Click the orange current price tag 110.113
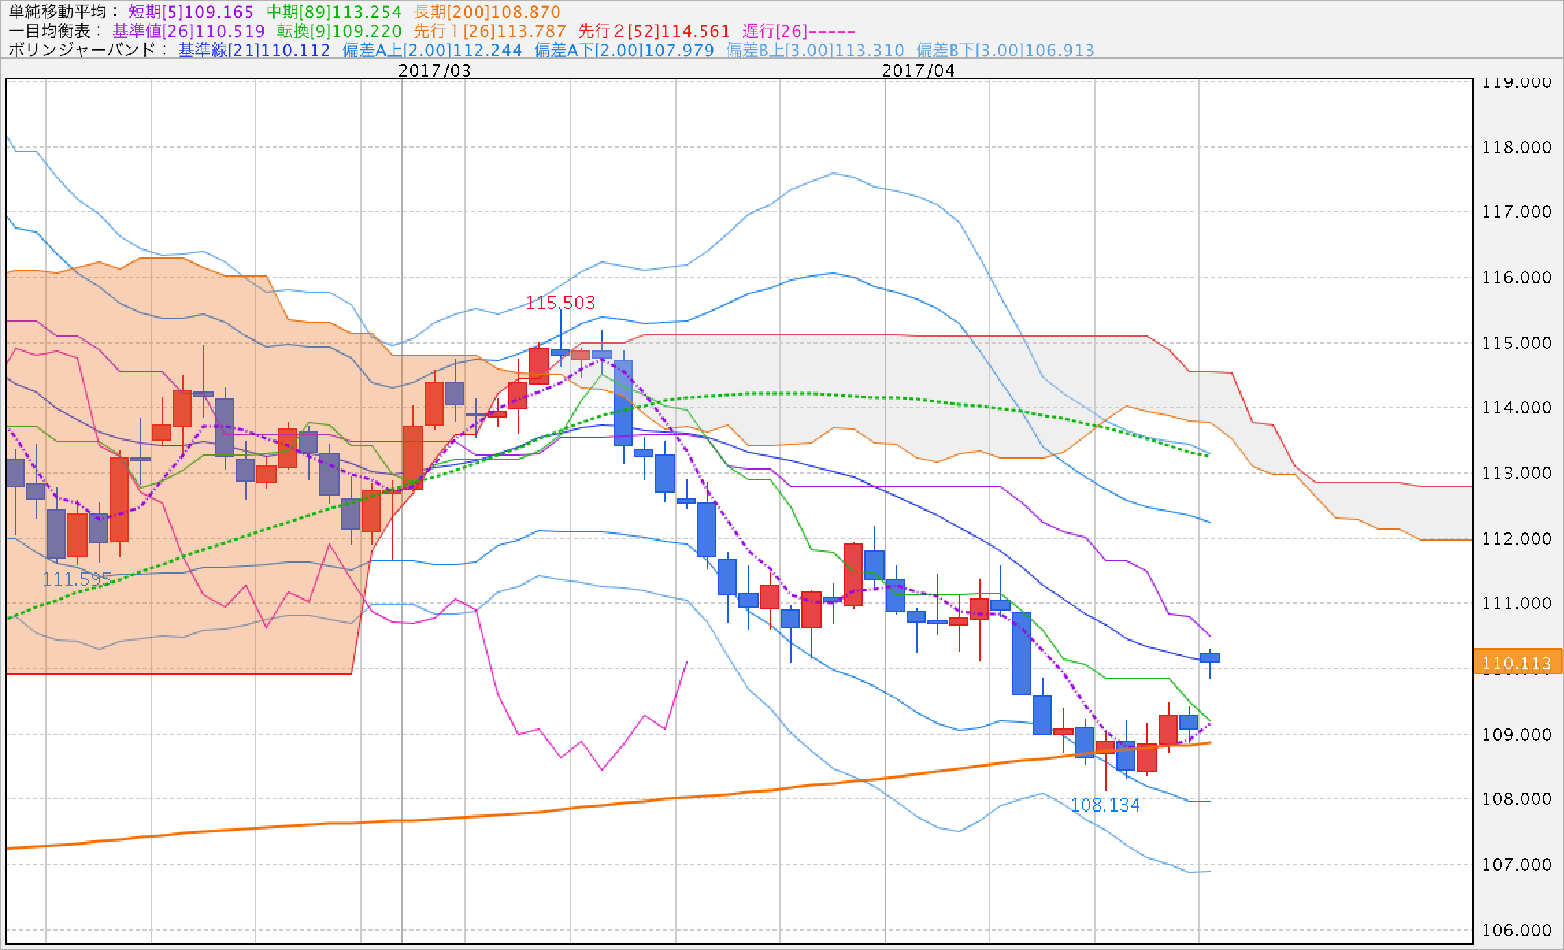The image size is (1564, 950). (1517, 663)
